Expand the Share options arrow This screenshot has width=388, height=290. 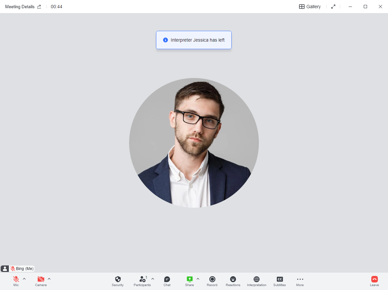click(x=198, y=279)
